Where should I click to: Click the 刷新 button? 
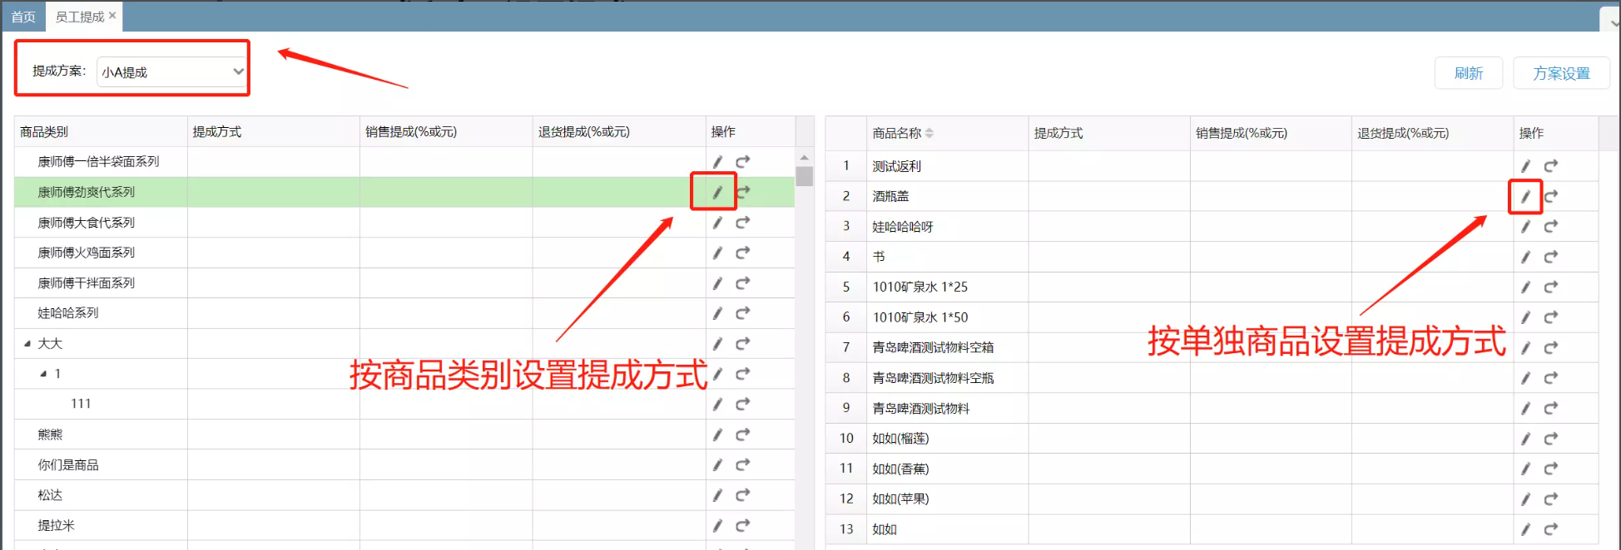tap(1468, 73)
